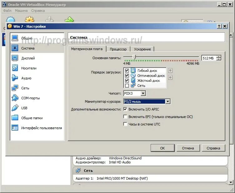The image size is (235, 193).
Task: Open the Дисплей monitor icon
Action: (15, 58)
